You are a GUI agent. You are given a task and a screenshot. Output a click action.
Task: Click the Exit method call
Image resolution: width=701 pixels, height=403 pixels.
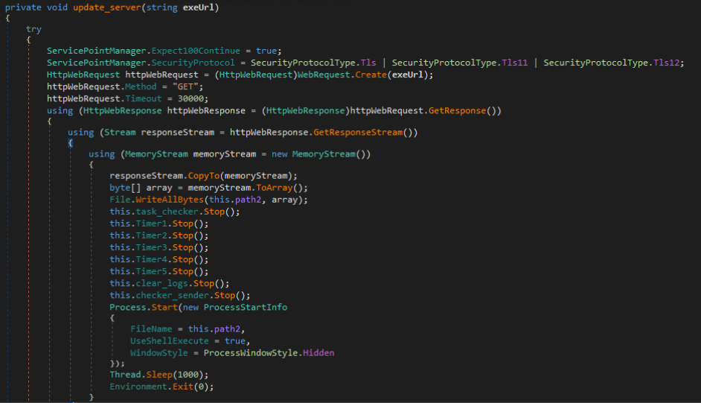click(x=183, y=387)
